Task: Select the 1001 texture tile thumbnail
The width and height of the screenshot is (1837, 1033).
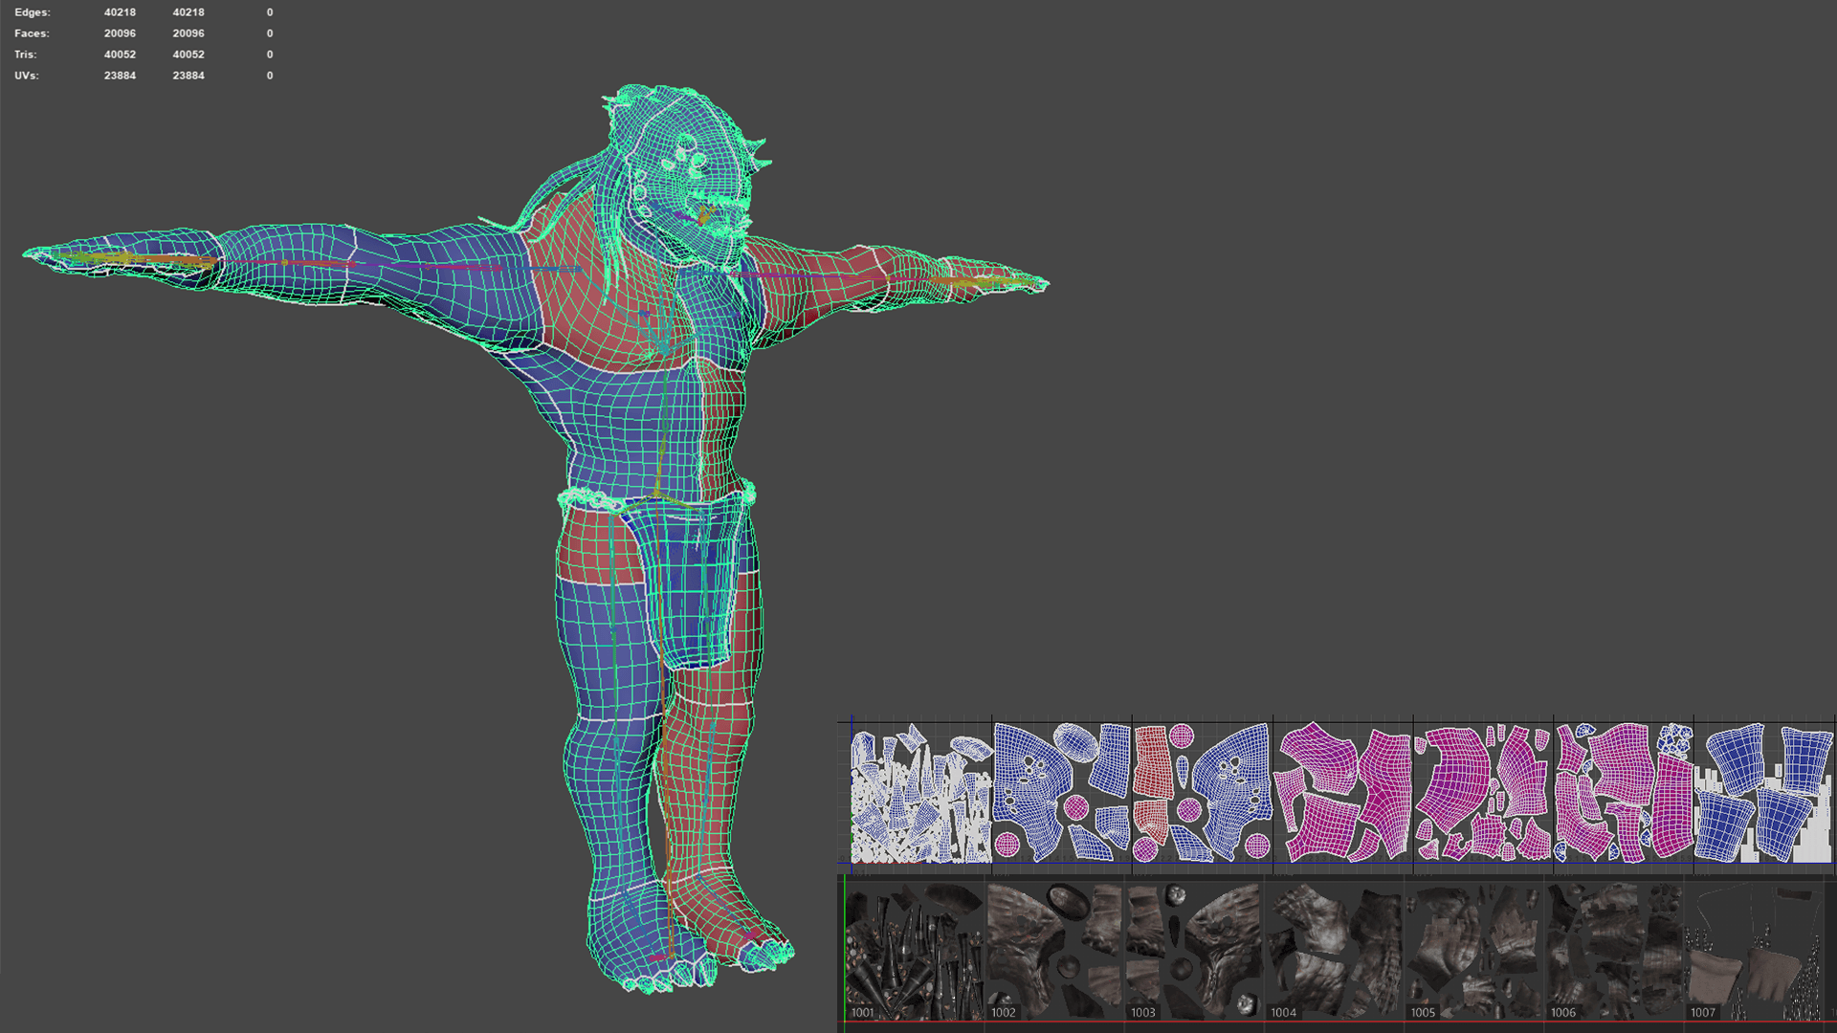Action: pos(914,951)
